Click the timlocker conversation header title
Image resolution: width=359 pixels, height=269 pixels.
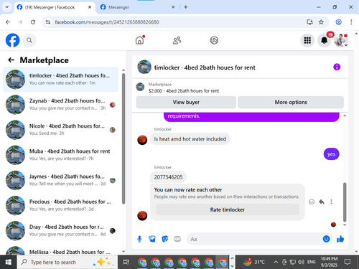205,67
